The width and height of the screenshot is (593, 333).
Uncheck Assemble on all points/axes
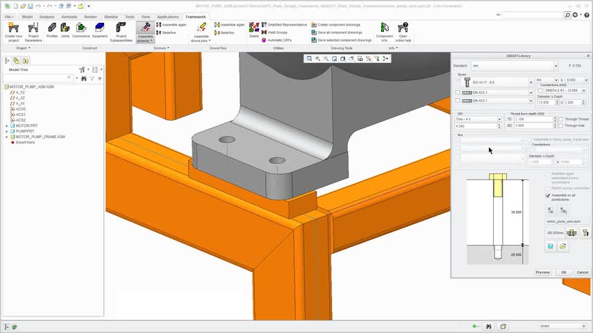pyautogui.click(x=548, y=196)
